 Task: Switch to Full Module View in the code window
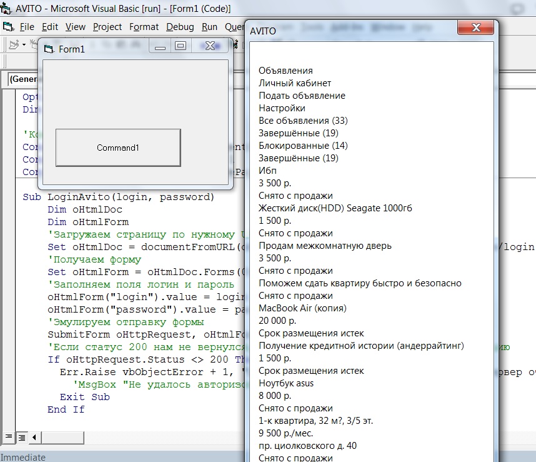(21, 437)
